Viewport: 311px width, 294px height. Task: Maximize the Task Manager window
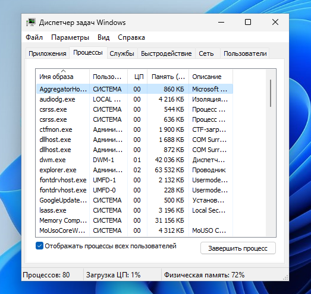click(x=248, y=22)
